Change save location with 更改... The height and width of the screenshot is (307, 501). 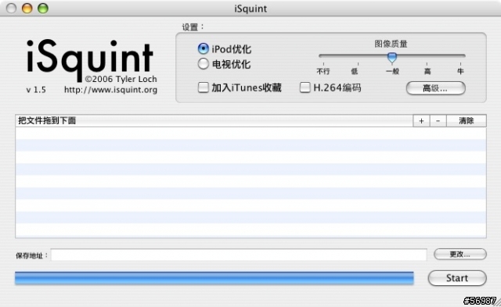pos(460,254)
